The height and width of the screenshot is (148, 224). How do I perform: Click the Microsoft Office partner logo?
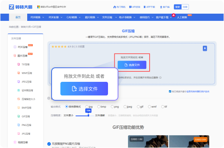pos(38,7)
